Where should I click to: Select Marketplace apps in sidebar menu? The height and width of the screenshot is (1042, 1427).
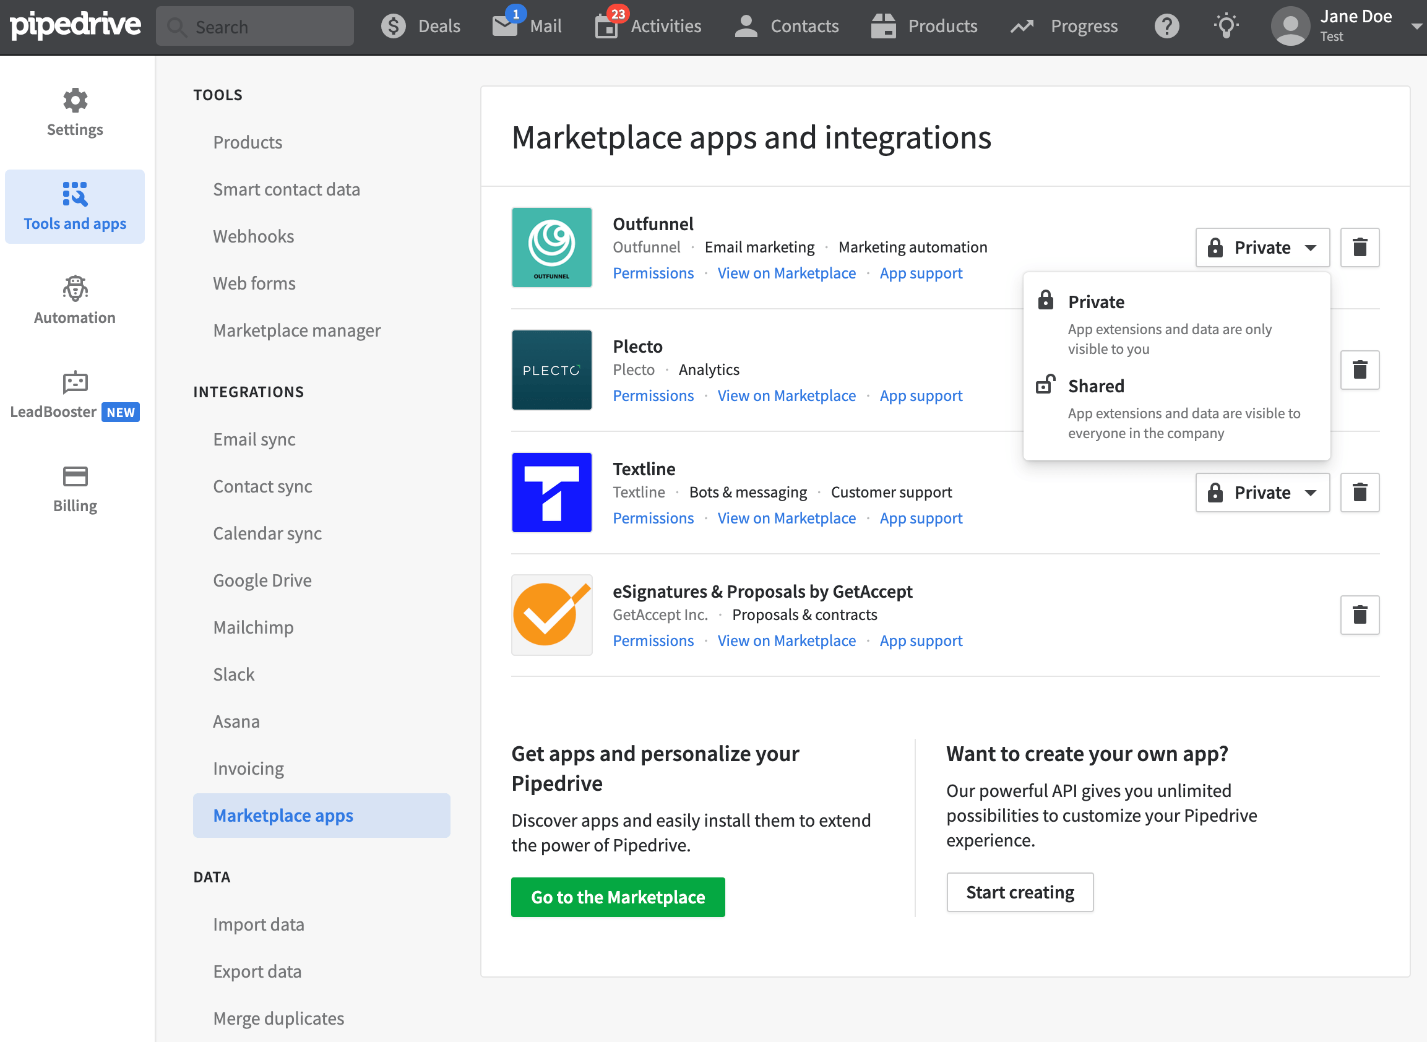[283, 815]
